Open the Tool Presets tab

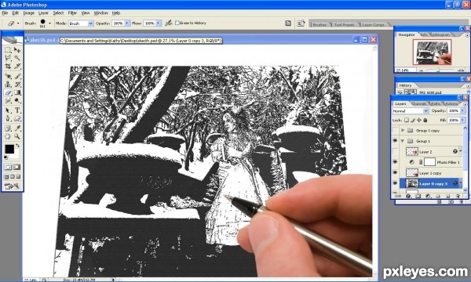pyautogui.click(x=344, y=24)
